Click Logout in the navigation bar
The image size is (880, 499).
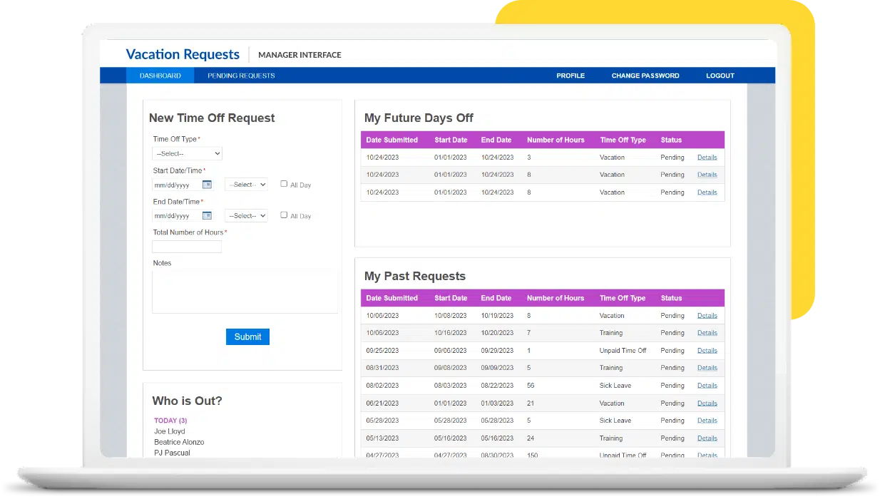[x=720, y=76]
